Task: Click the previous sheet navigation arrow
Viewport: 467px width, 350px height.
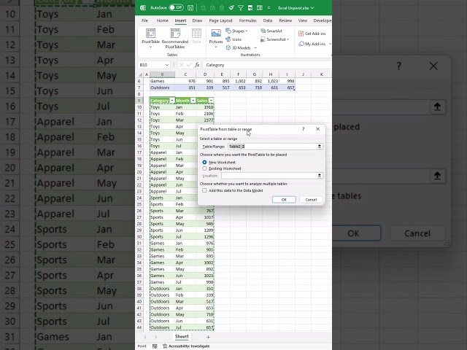Action: click(145, 337)
